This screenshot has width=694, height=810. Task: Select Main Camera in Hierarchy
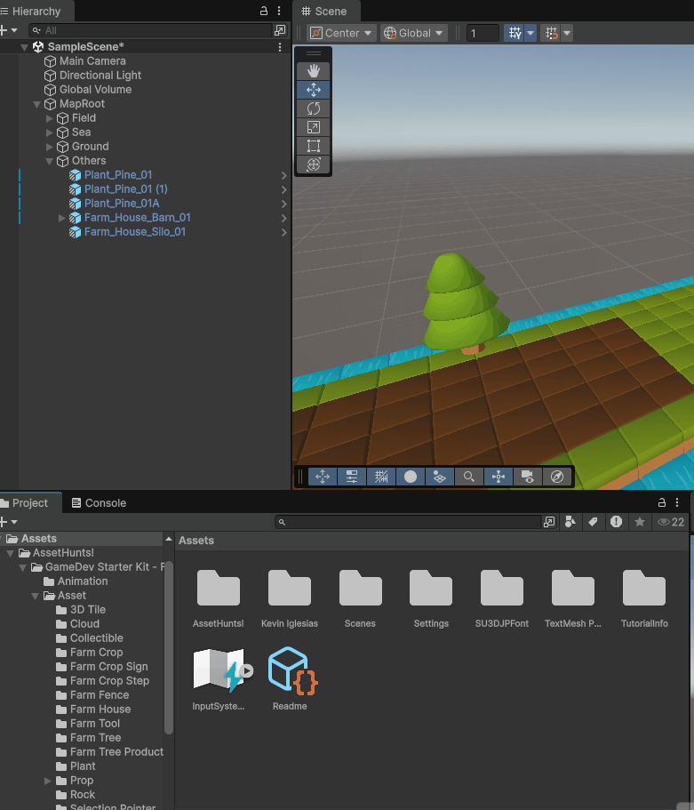tap(92, 61)
